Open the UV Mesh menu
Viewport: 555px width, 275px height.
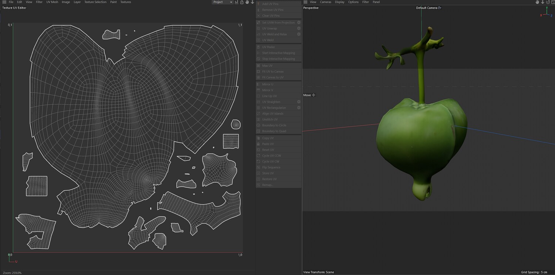point(52,2)
